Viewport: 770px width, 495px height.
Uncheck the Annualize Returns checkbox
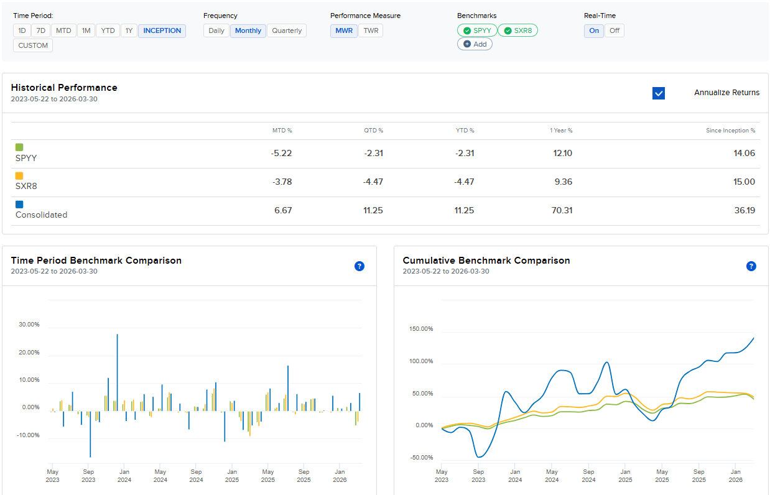(659, 93)
